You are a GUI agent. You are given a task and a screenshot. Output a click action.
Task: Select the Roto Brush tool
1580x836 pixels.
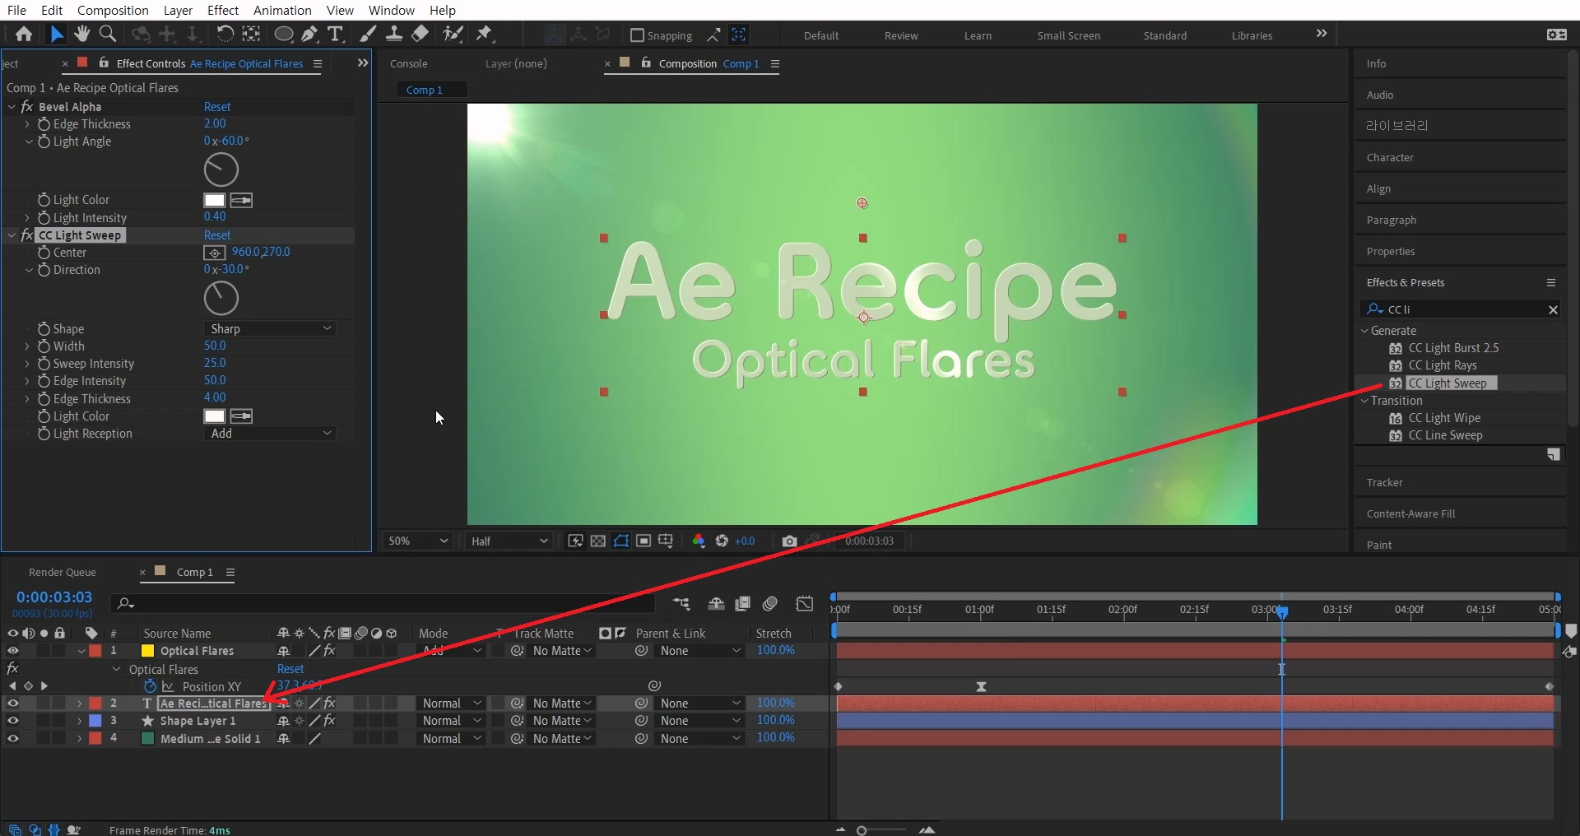click(453, 34)
